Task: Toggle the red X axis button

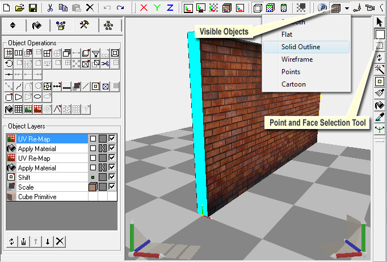Action: coord(144,8)
